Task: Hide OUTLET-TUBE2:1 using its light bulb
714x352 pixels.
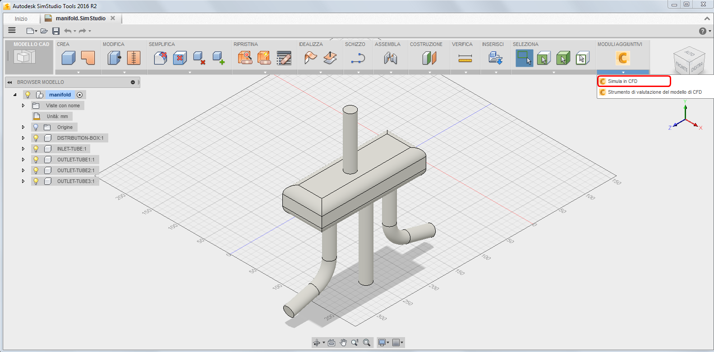Action: coord(36,170)
